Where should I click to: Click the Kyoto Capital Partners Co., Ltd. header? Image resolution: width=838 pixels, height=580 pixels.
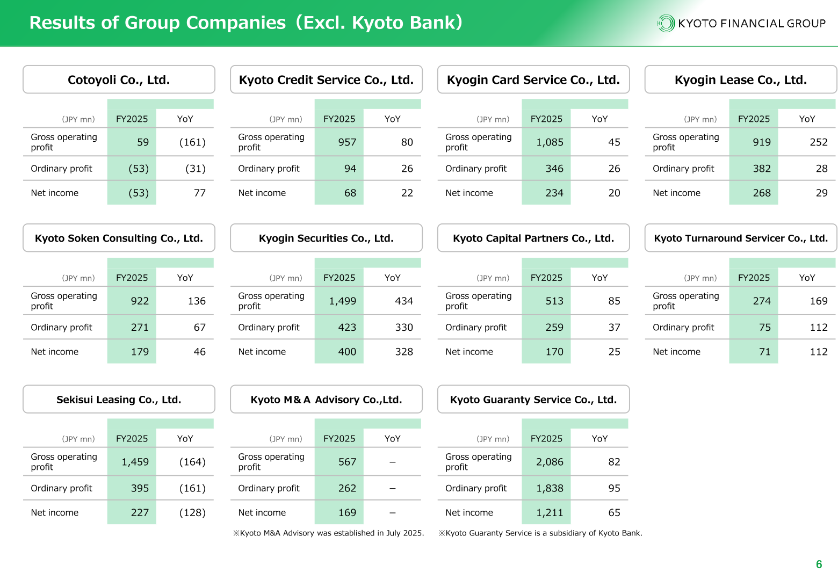pyautogui.click(x=533, y=238)
